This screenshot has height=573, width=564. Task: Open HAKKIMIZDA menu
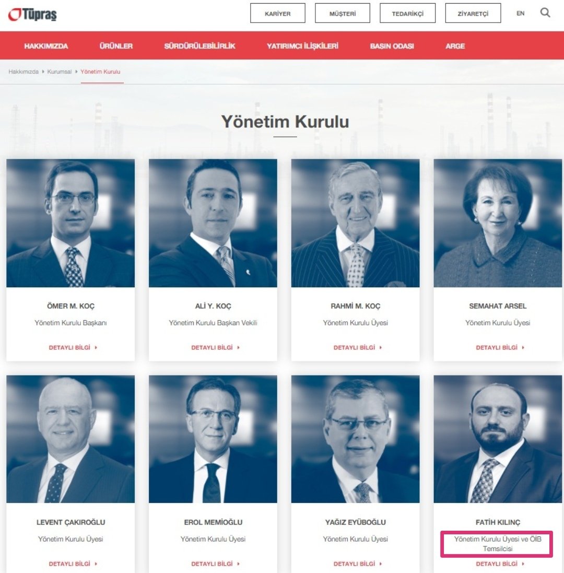46,46
